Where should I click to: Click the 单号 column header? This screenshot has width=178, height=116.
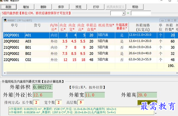[x=14, y=27]
